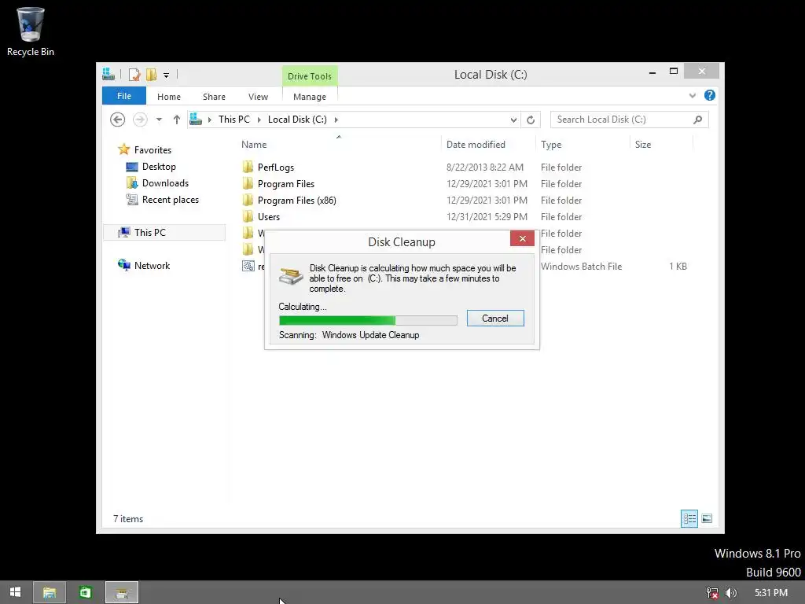Screen dimensions: 805x604
Task: Select the Drive Tools contextual tab
Action: (x=310, y=76)
